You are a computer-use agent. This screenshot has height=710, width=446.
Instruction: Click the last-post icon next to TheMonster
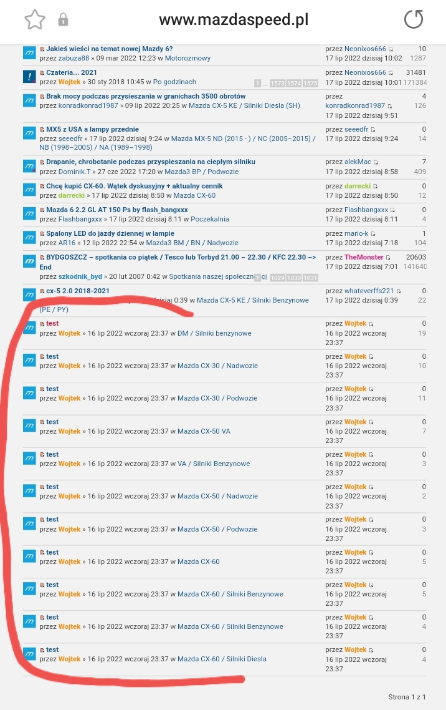tap(388, 257)
